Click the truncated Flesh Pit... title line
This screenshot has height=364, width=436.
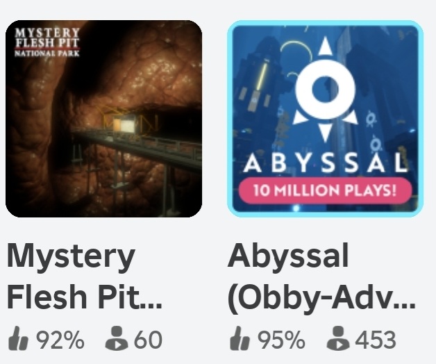85,295
